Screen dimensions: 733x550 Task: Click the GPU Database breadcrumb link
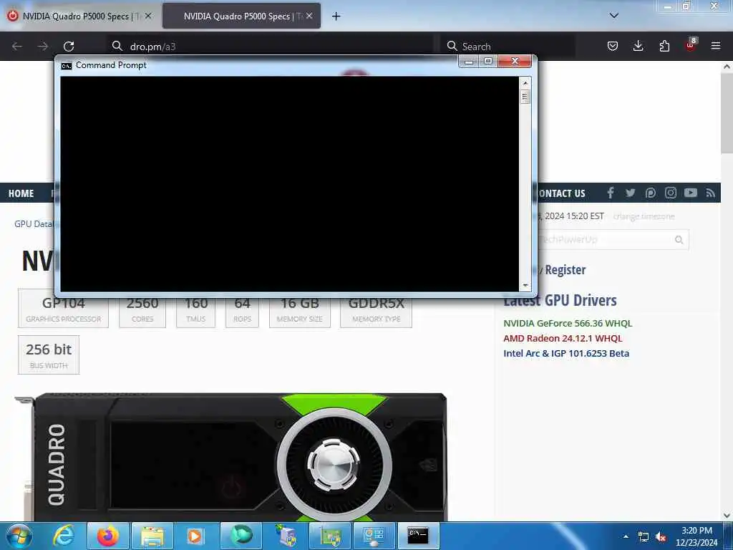(x=34, y=224)
